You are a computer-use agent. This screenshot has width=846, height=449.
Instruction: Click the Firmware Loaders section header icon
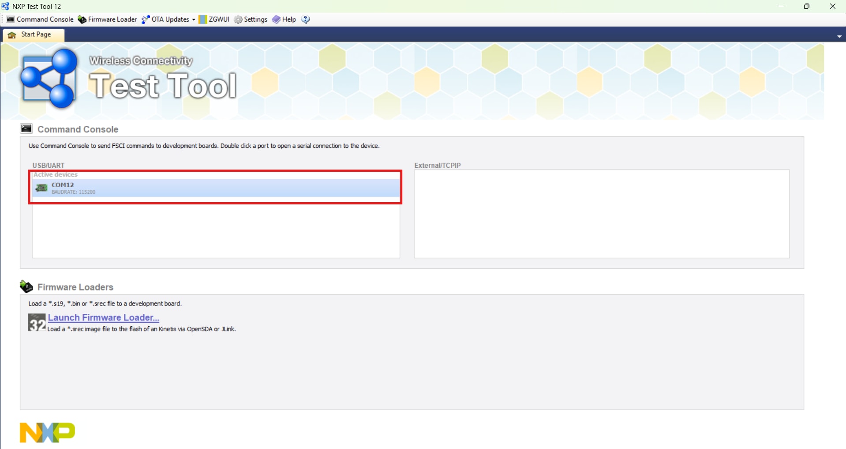[26, 287]
